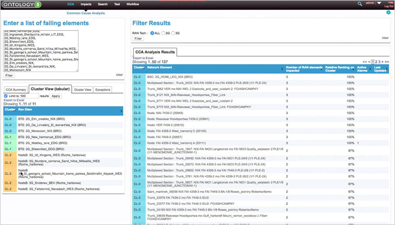Click the failing elements list text area
The image size is (395, 225).
pyautogui.click(x=41, y=51)
